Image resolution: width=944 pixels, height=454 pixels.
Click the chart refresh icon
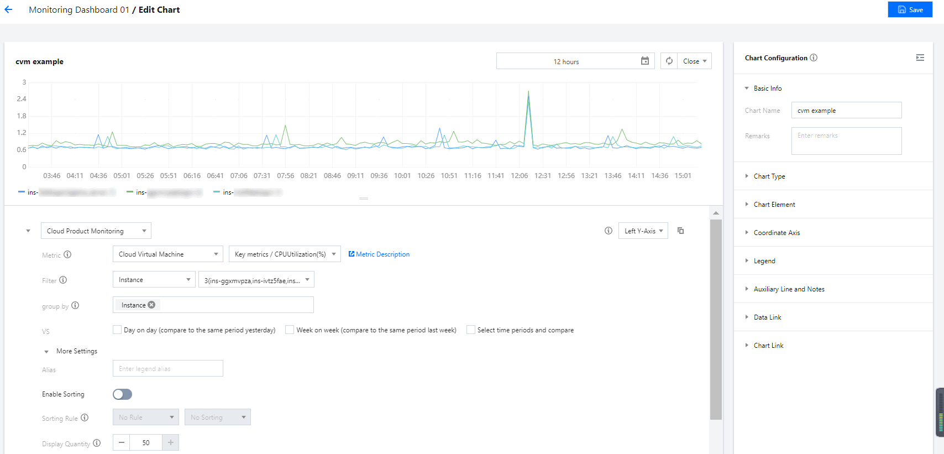pyautogui.click(x=669, y=61)
